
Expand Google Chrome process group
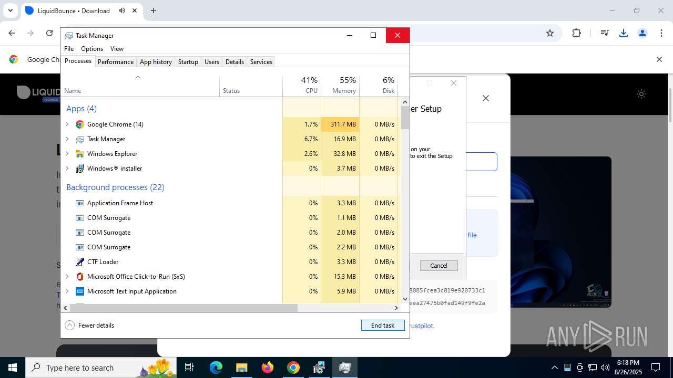(x=67, y=124)
